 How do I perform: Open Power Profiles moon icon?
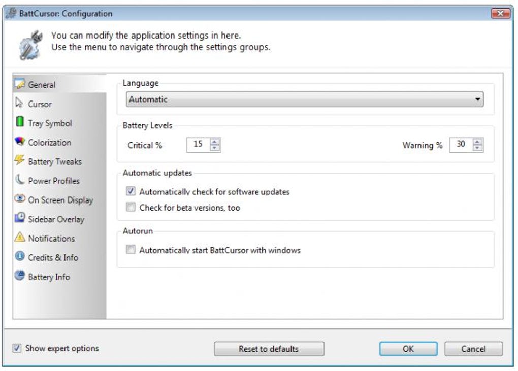click(x=20, y=179)
